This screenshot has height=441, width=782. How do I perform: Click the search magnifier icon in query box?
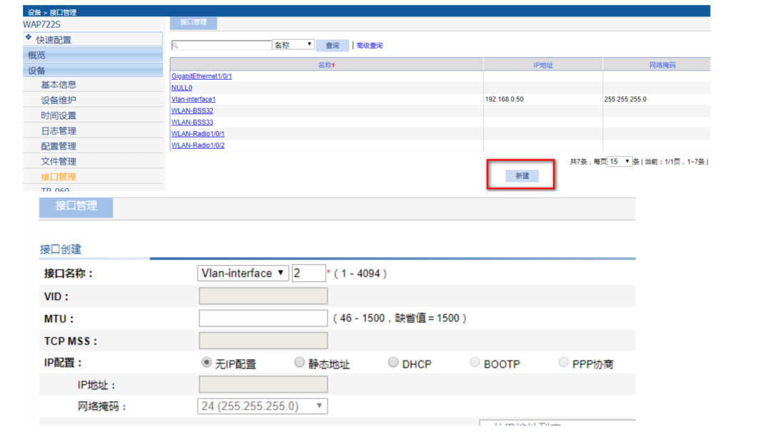[x=175, y=46]
